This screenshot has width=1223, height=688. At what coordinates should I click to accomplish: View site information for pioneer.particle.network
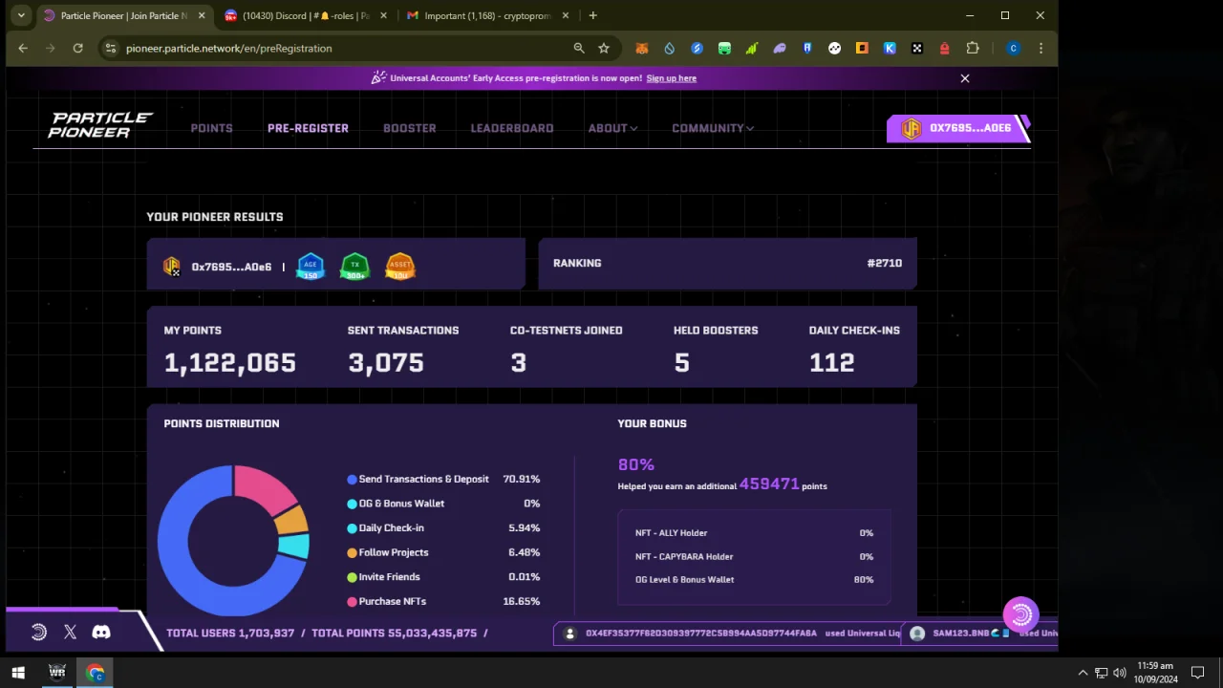click(x=111, y=48)
